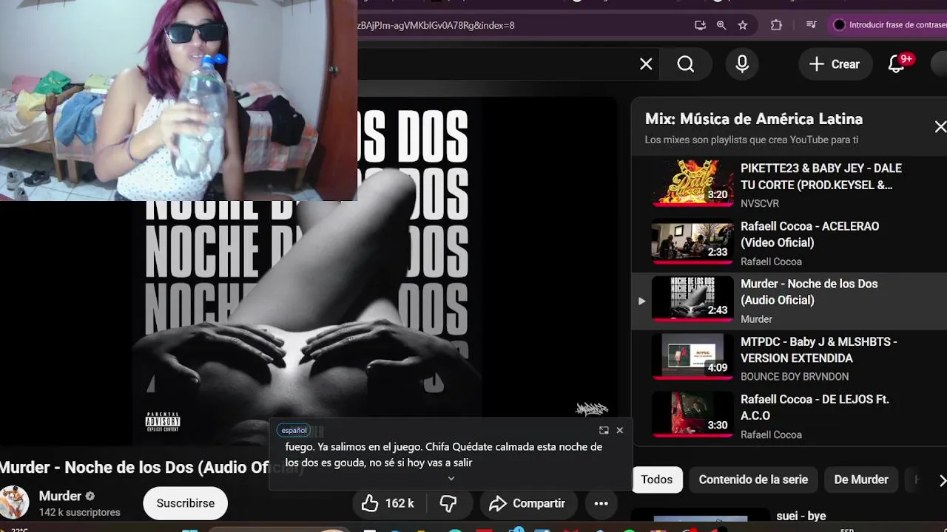Open Rafaell Cocoa - ACELERAO video thumbnail
The width and height of the screenshot is (947, 532).
[692, 242]
